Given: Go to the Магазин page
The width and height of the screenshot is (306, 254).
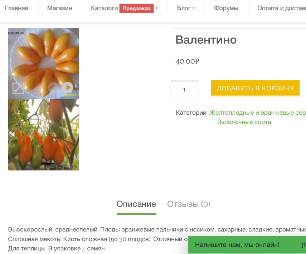Looking at the screenshot, I should pos(59,8).
